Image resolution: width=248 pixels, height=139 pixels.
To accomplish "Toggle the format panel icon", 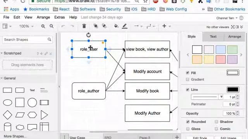I will point(237,27).
